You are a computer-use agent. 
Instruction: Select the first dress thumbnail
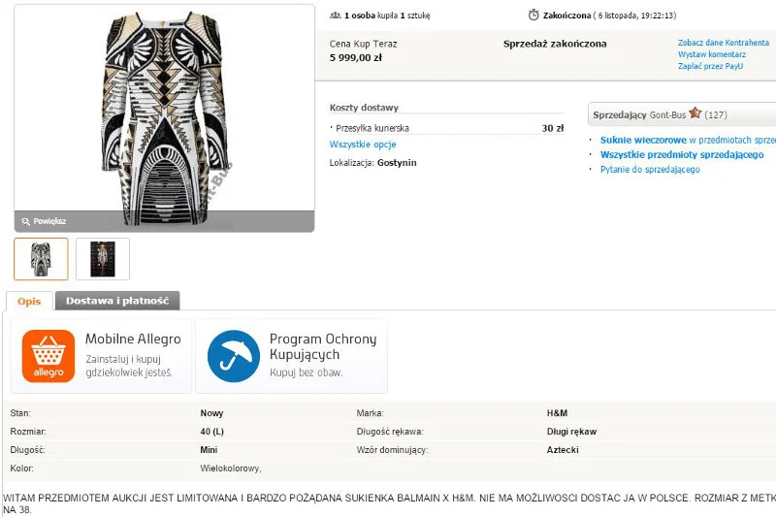[41, 259]
